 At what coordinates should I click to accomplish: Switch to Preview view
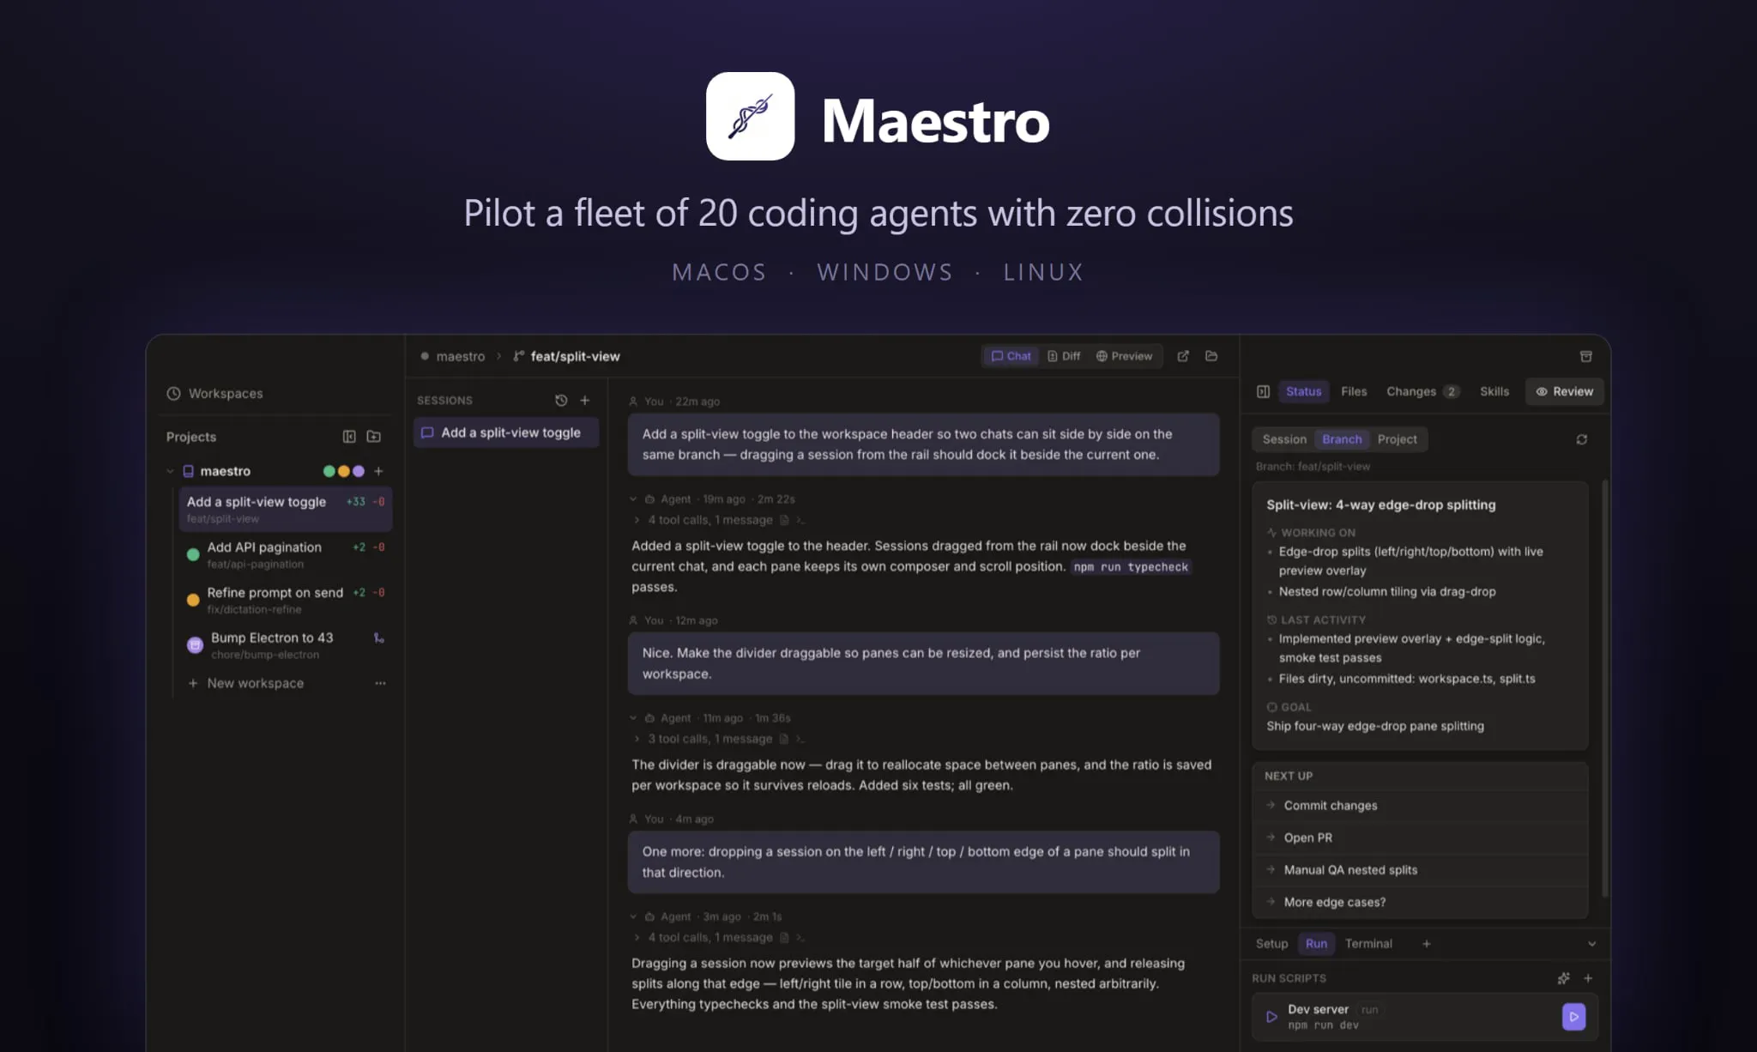(1124, 356)
